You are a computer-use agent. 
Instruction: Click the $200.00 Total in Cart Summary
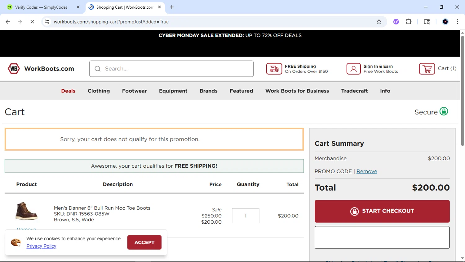click(431, 187)
